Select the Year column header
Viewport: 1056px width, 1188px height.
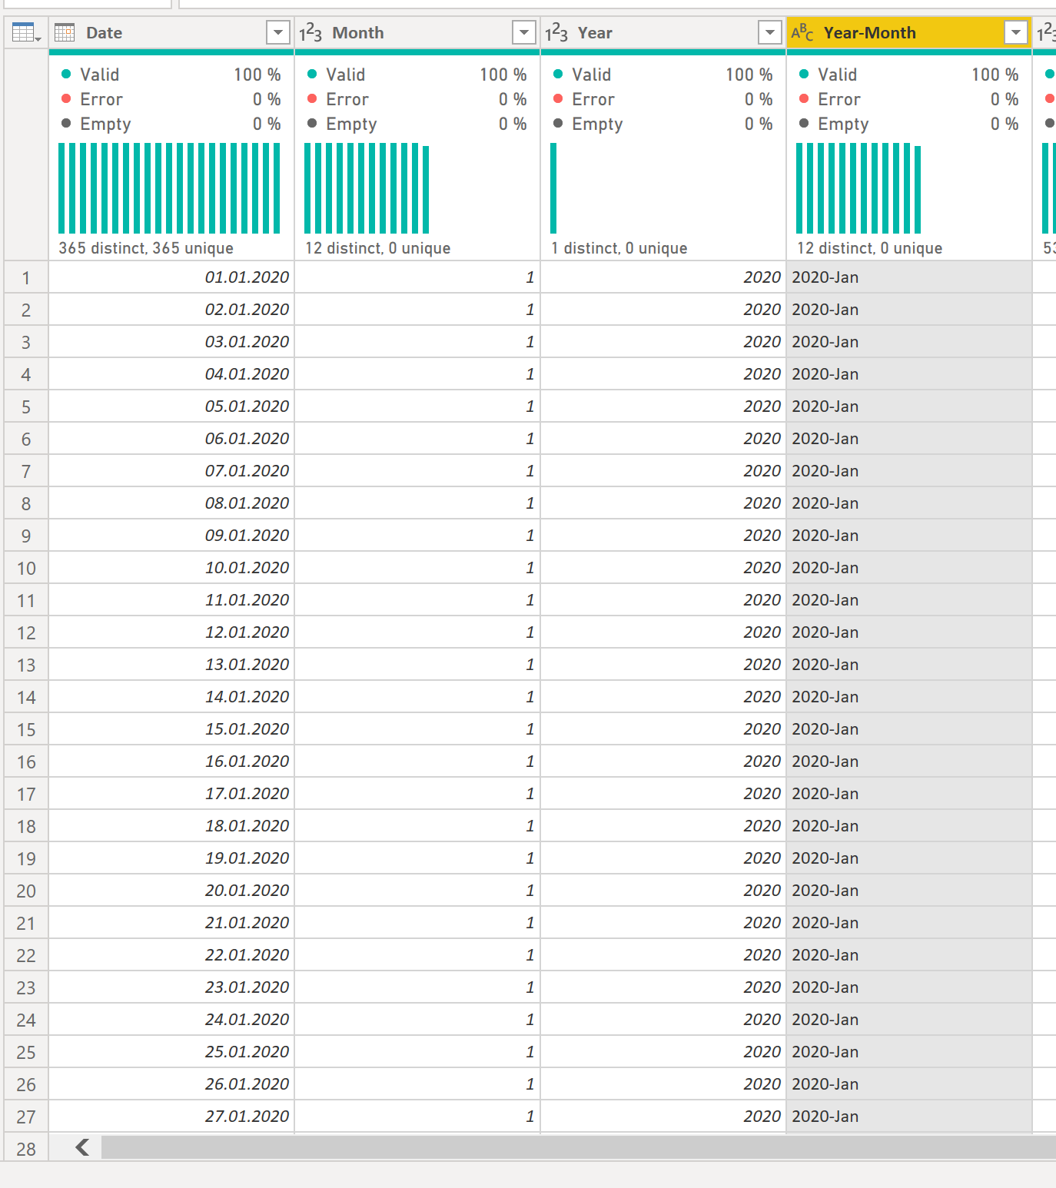click(x=663, y=32)
